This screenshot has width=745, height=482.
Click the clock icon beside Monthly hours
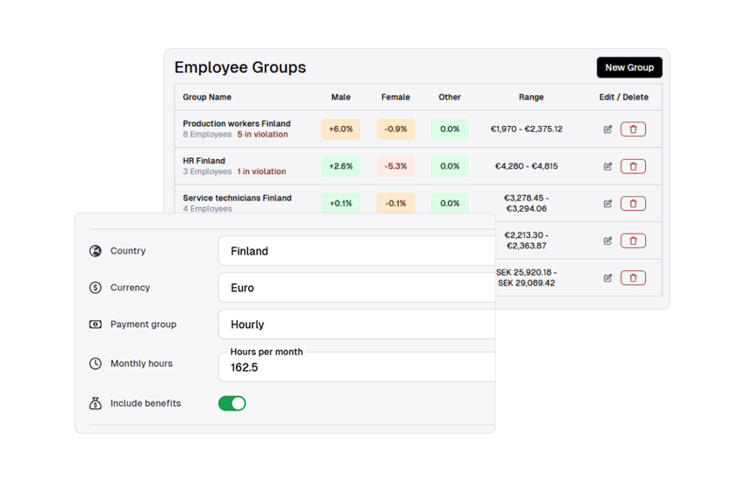pos(96,363)
